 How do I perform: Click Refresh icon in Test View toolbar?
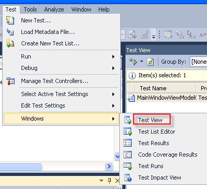[x=150, y=62]
